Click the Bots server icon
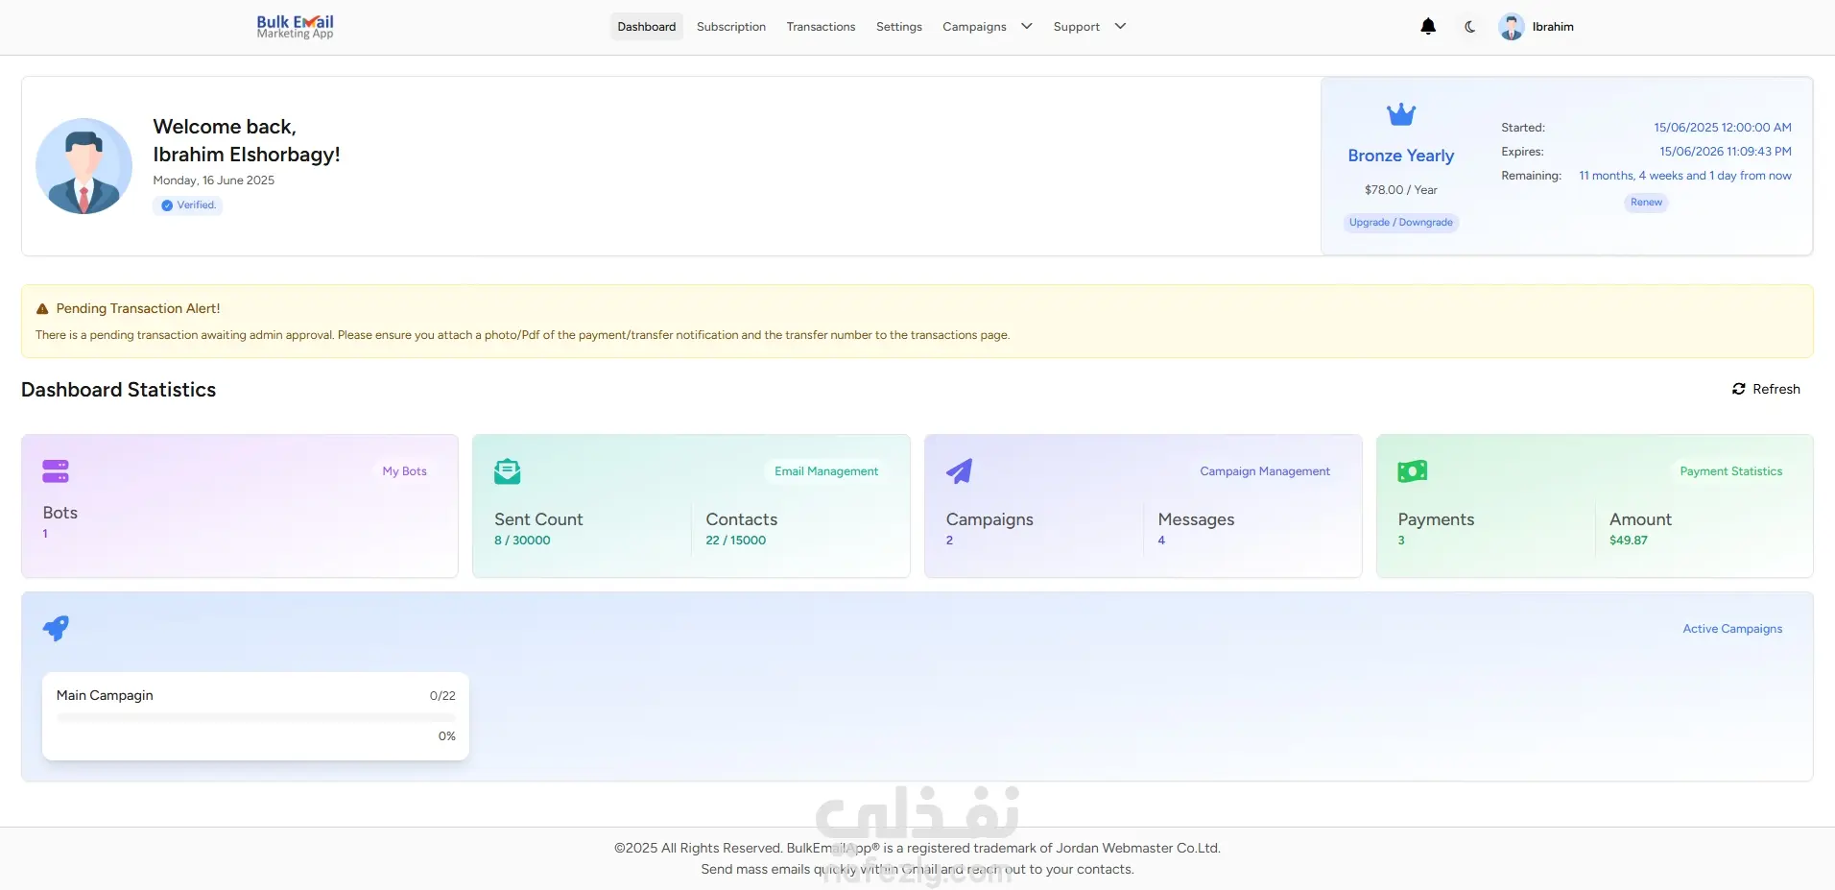The width and height of the screenshot is (1835, 890). point(56,470)
